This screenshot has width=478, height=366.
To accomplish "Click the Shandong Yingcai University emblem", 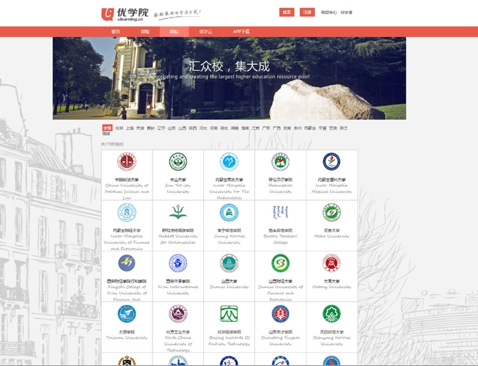I will [280, 314].
